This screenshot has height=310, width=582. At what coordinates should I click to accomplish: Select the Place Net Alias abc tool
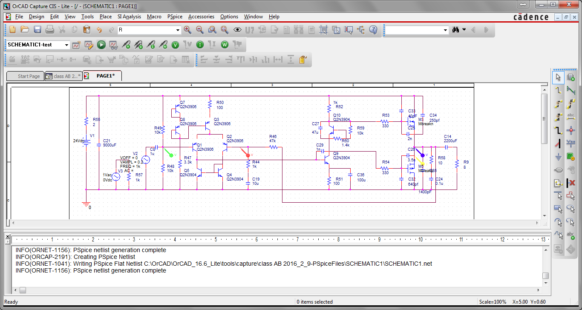(571, 117)
